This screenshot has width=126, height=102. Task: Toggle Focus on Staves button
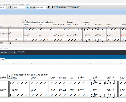[31, 7]
